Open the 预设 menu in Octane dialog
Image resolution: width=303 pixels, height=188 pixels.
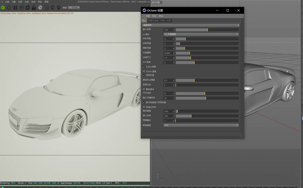154,16
